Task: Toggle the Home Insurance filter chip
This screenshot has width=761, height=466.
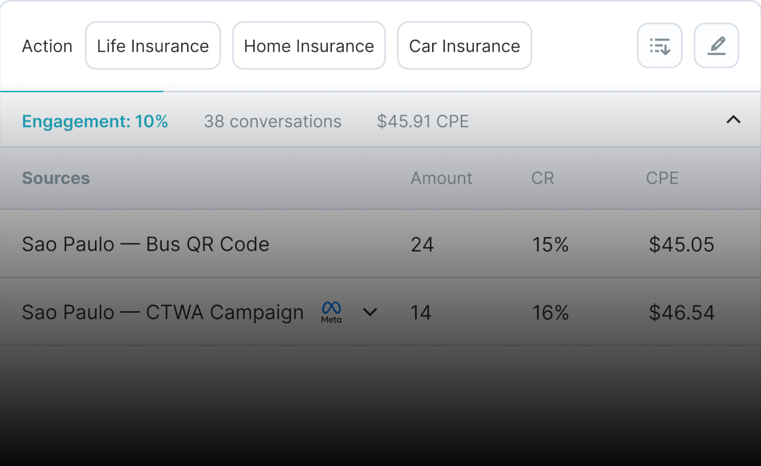Action: pyautogui.click(x=309, y=46)
